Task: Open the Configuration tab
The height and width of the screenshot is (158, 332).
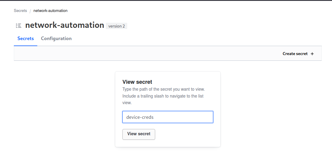Action: (x=56, y=39)
